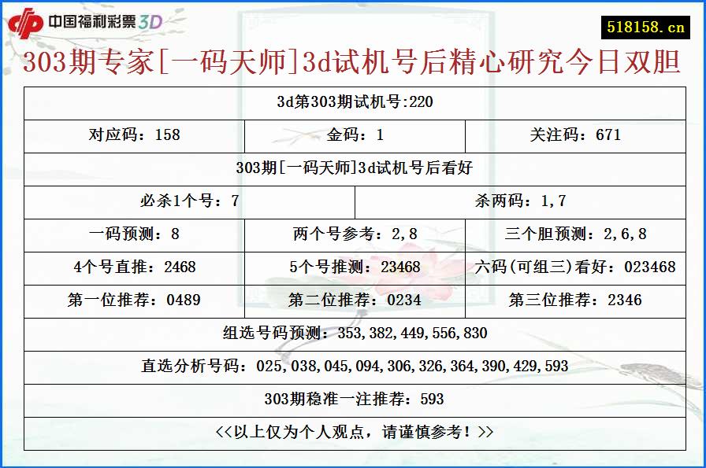Click the 三个胆预测 2,6,8 entry
706x468 pixels.
tap(574, 234)
